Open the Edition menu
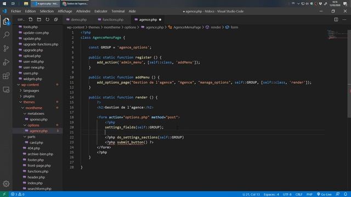Screen dimensions: 351x197 pos(30,11)
